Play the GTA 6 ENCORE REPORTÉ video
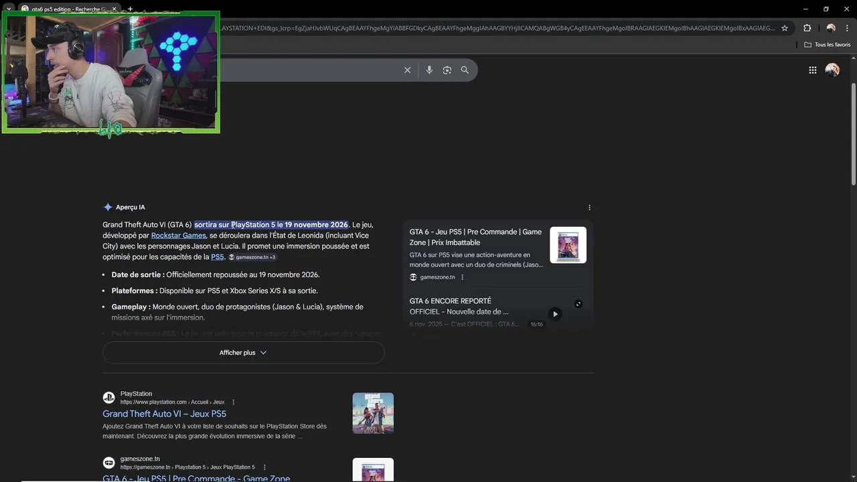Image resolution: width=857 pixels, height=482 pixels. tap(555, 314)
